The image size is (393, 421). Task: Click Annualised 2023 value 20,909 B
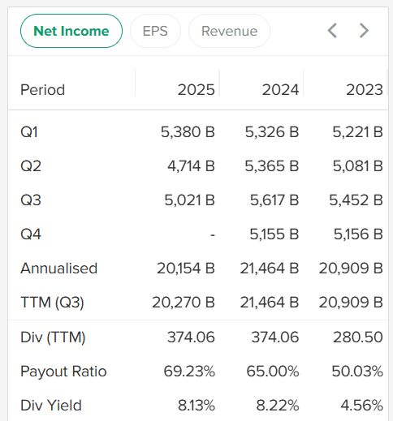(x=351, y=268)
